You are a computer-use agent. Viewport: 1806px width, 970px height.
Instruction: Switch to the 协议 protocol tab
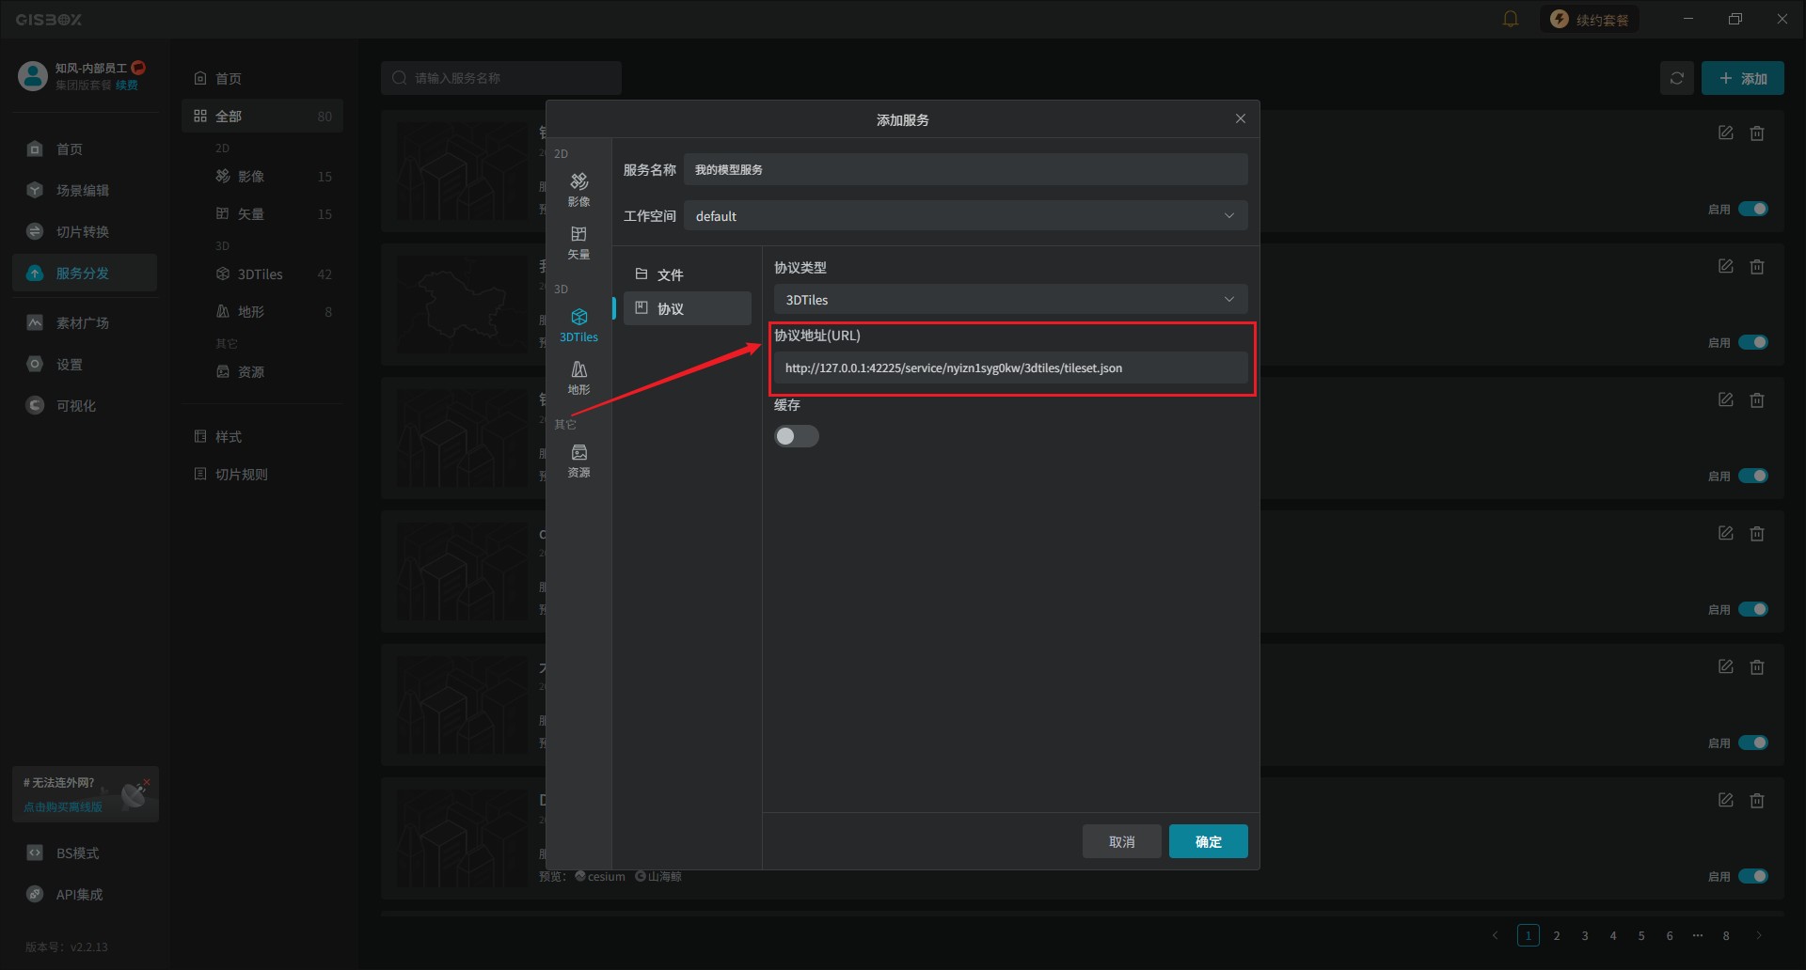tap(687, 308)
